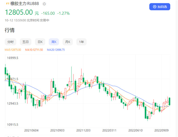Viewport: 178px width, 137px height.
Task: Select the 周K chart tab
Action: coord(54,42)
